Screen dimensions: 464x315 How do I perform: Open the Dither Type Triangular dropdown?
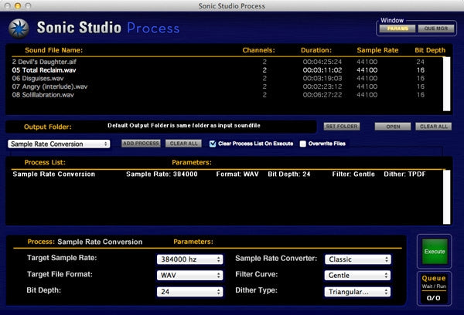(x=358, y=292)
